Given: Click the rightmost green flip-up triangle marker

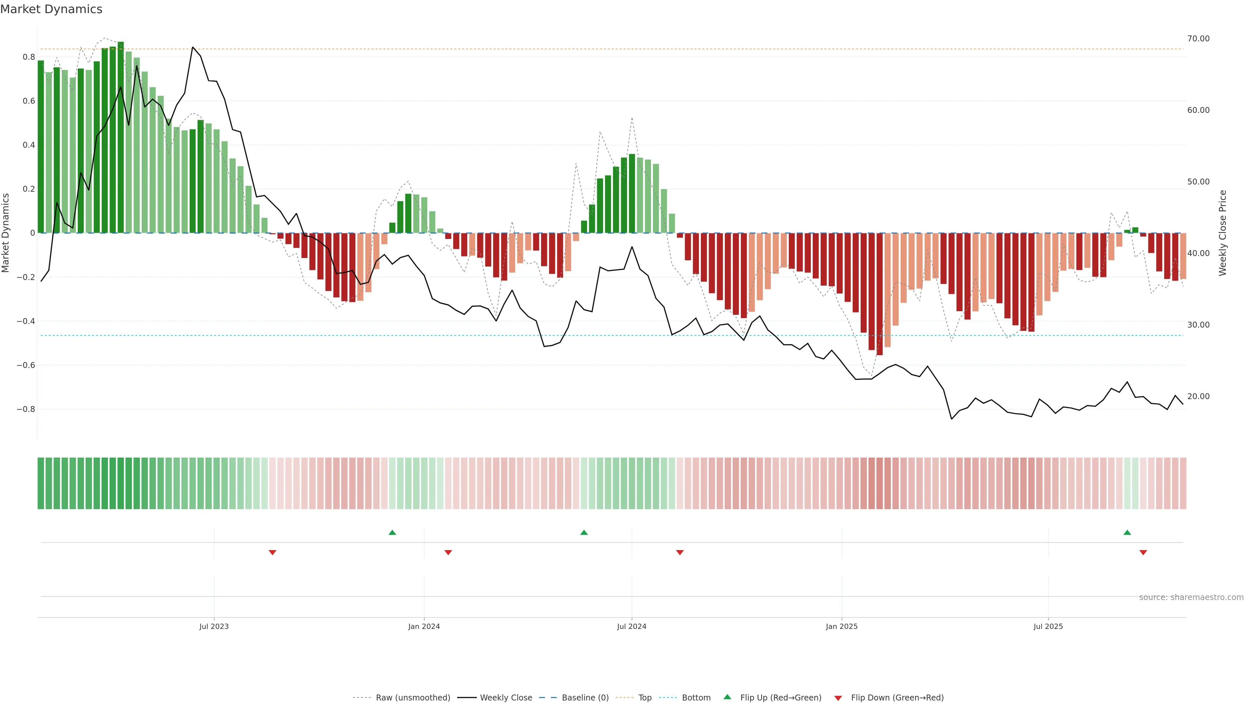Looking at the screenshot, I should tap(1127, 532).
